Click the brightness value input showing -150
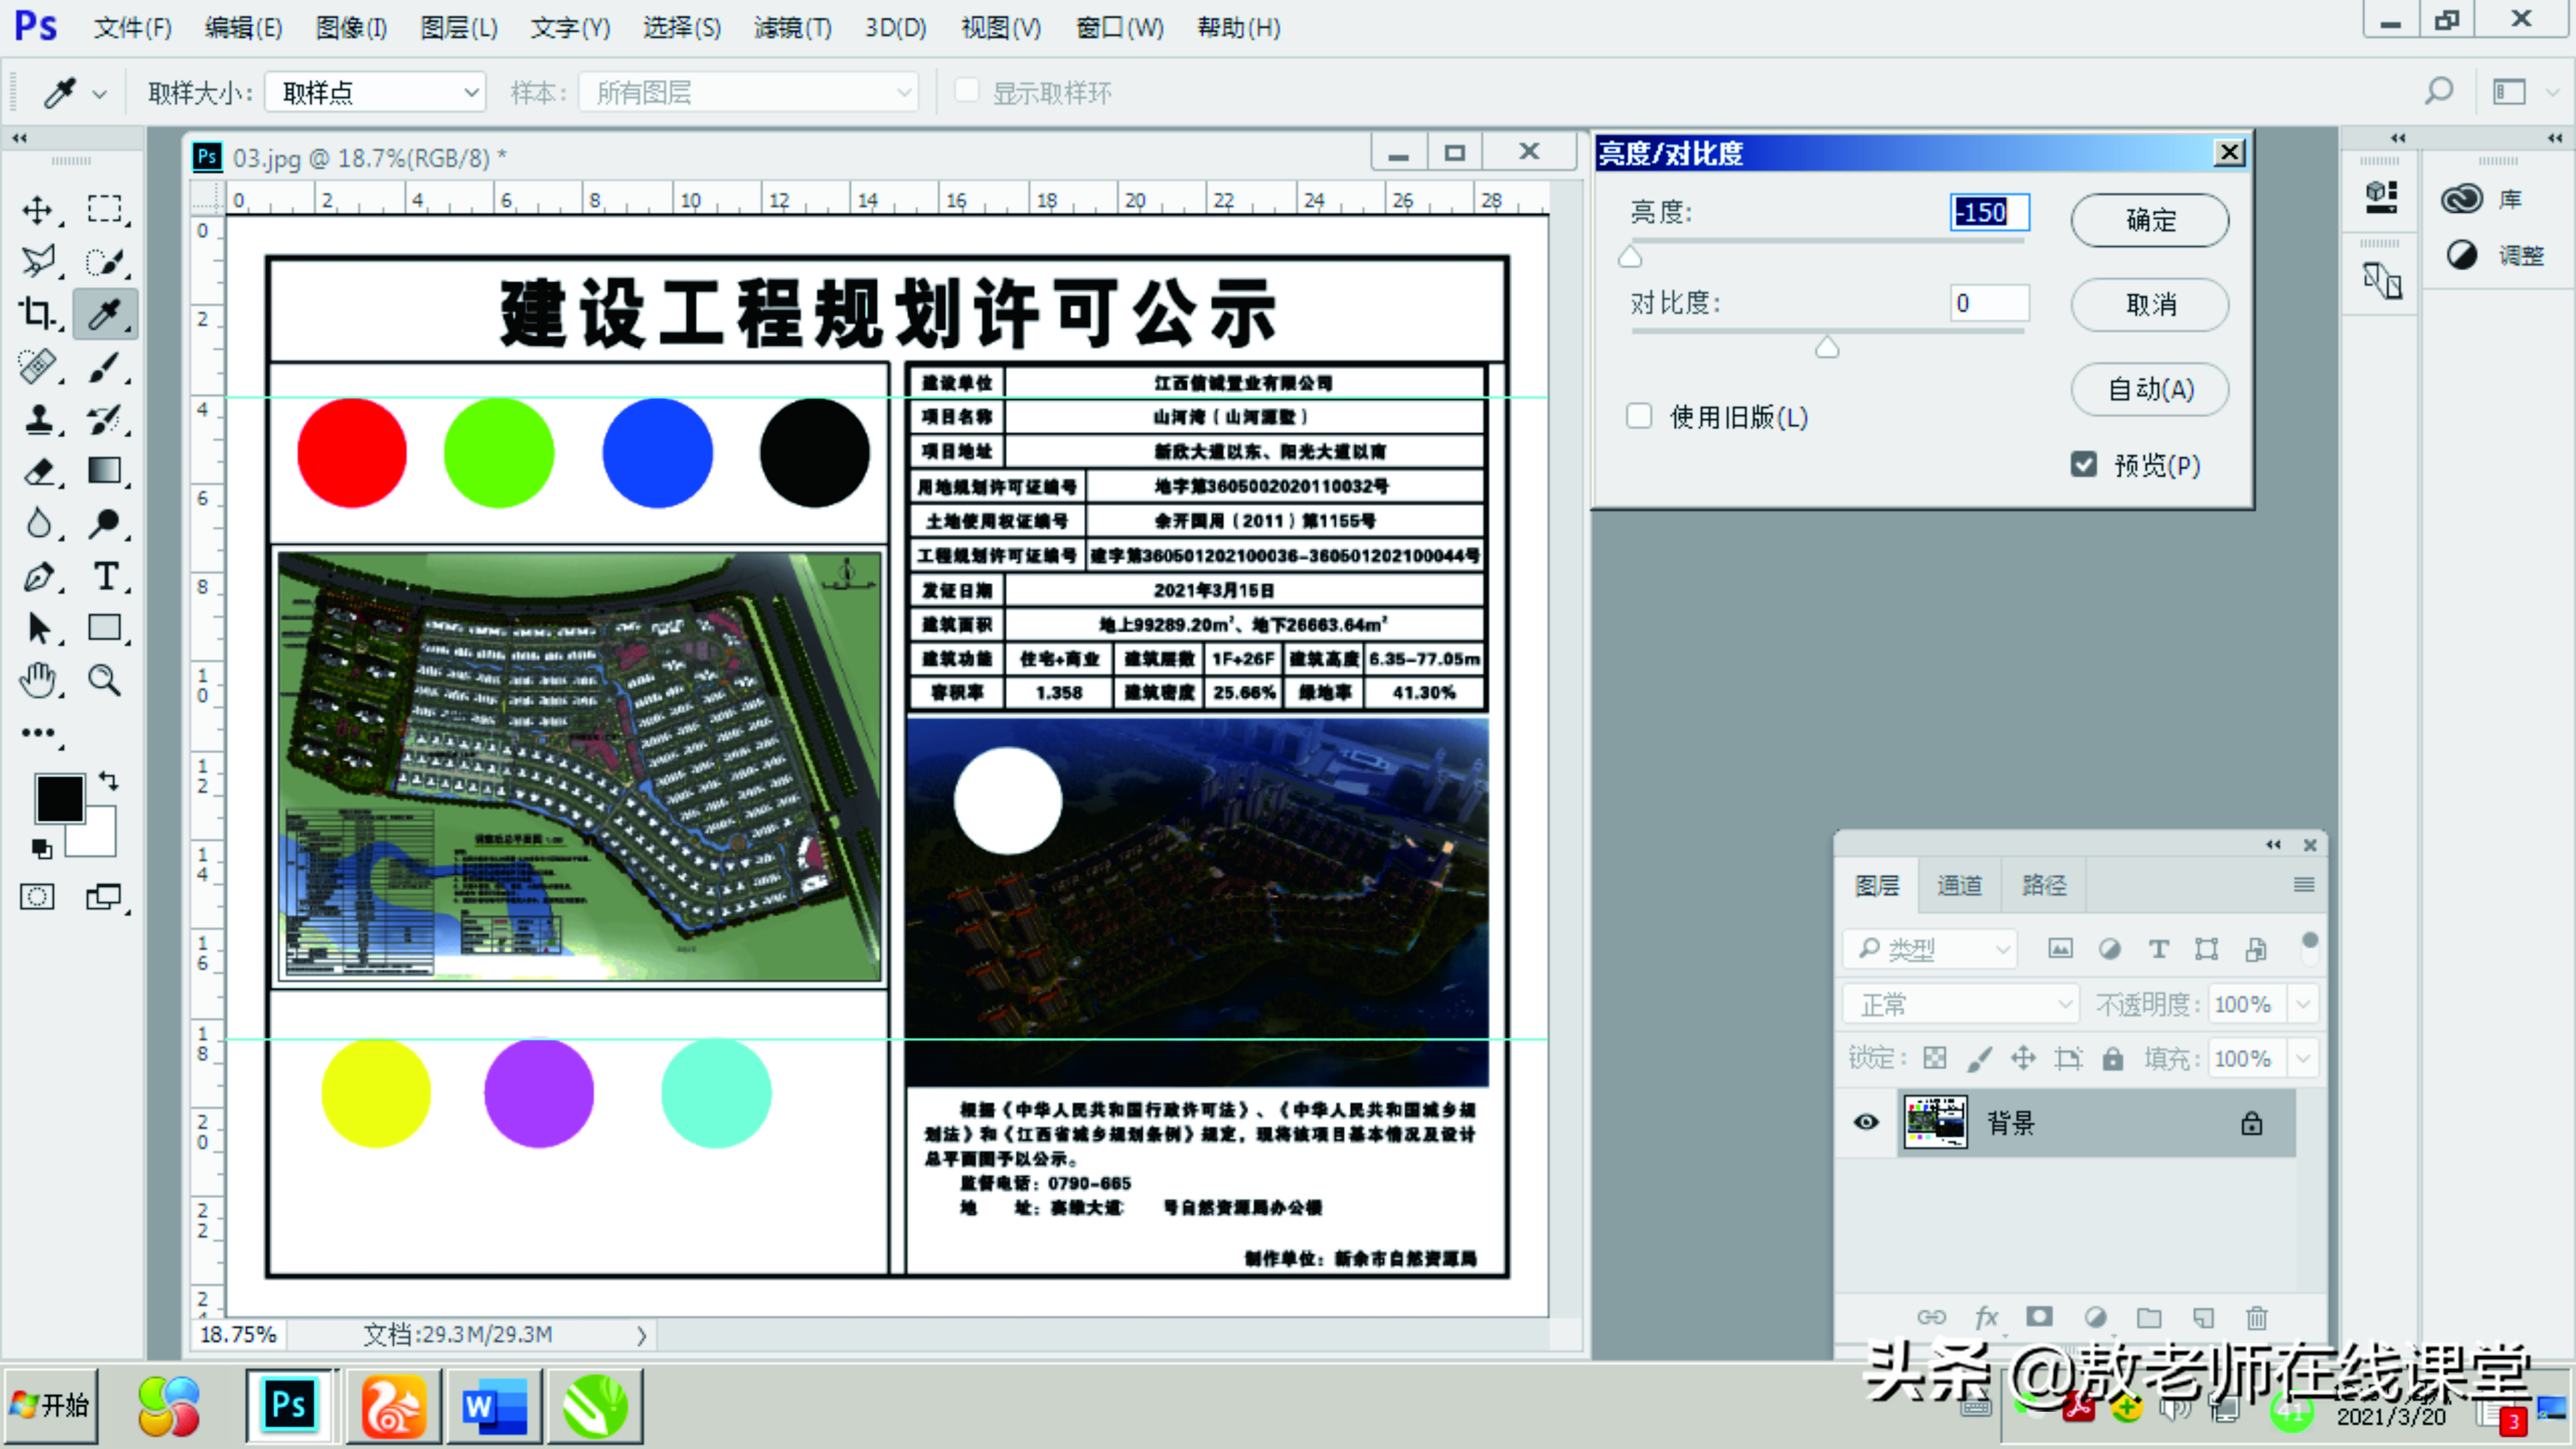The height and width of the screenshot is (1449, 2576). [1988, 212]
